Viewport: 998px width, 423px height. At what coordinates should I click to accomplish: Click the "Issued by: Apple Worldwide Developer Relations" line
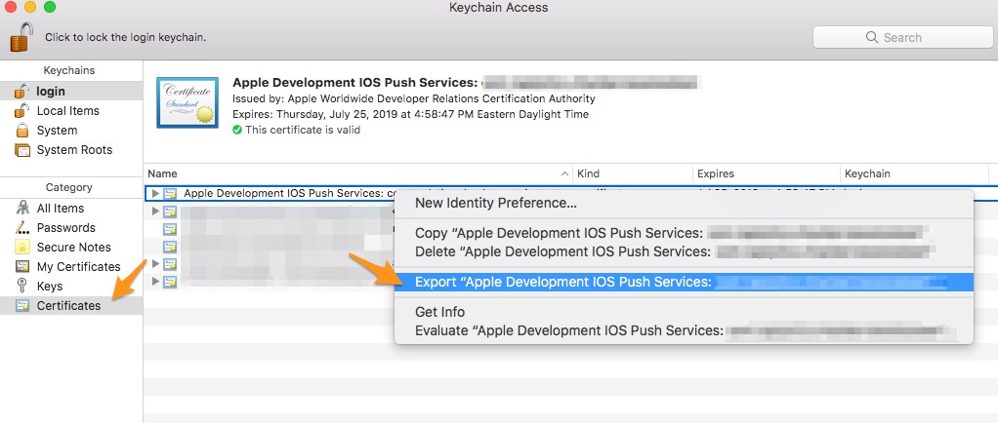coord(414,98)
